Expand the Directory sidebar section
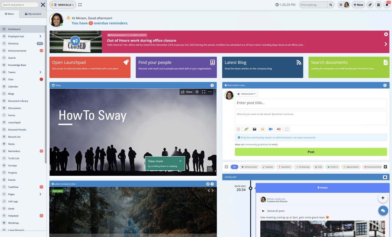The image size is (392, 237). (x=13, y=43)
